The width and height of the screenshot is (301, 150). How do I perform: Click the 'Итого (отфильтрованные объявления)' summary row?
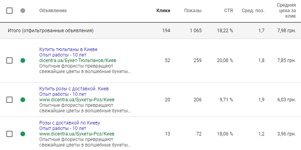tap(150, 31)
